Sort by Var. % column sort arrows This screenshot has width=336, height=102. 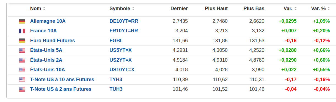[x=329, y=8]
